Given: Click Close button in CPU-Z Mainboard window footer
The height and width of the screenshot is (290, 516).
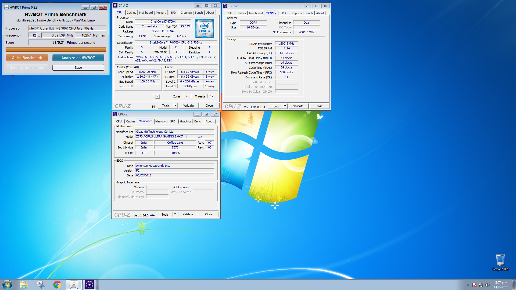Looking at the screenshot, I should point(209,214).
